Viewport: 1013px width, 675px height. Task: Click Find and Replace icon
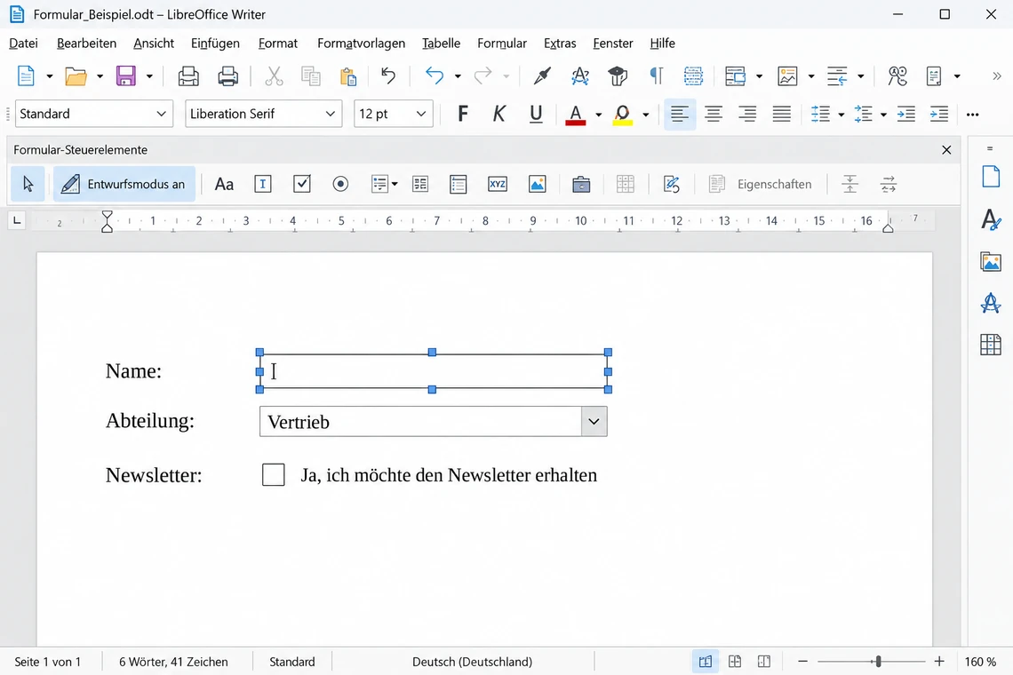(897, 76)
